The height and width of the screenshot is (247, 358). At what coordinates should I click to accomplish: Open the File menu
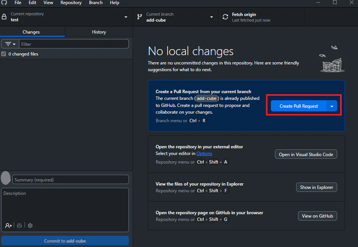pos(18,3)
